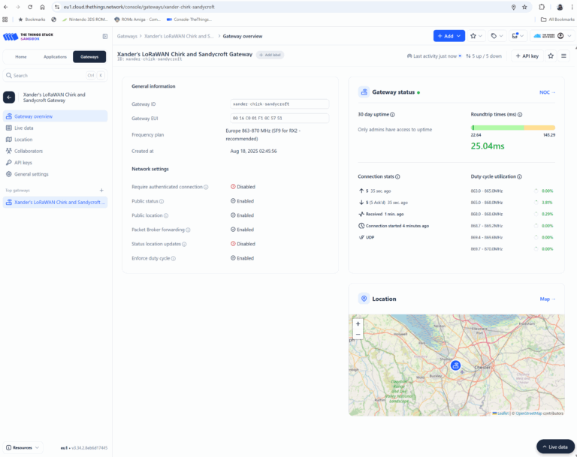Click info icon beside Enforce duty cycle

pyautogui.click(x=174, y=258)
